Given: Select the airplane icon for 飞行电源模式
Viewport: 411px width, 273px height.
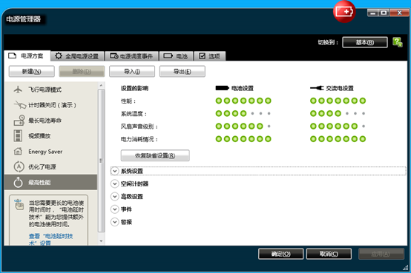Looking at the screenshot, I should pyautogui.click(x=18, y=90).
